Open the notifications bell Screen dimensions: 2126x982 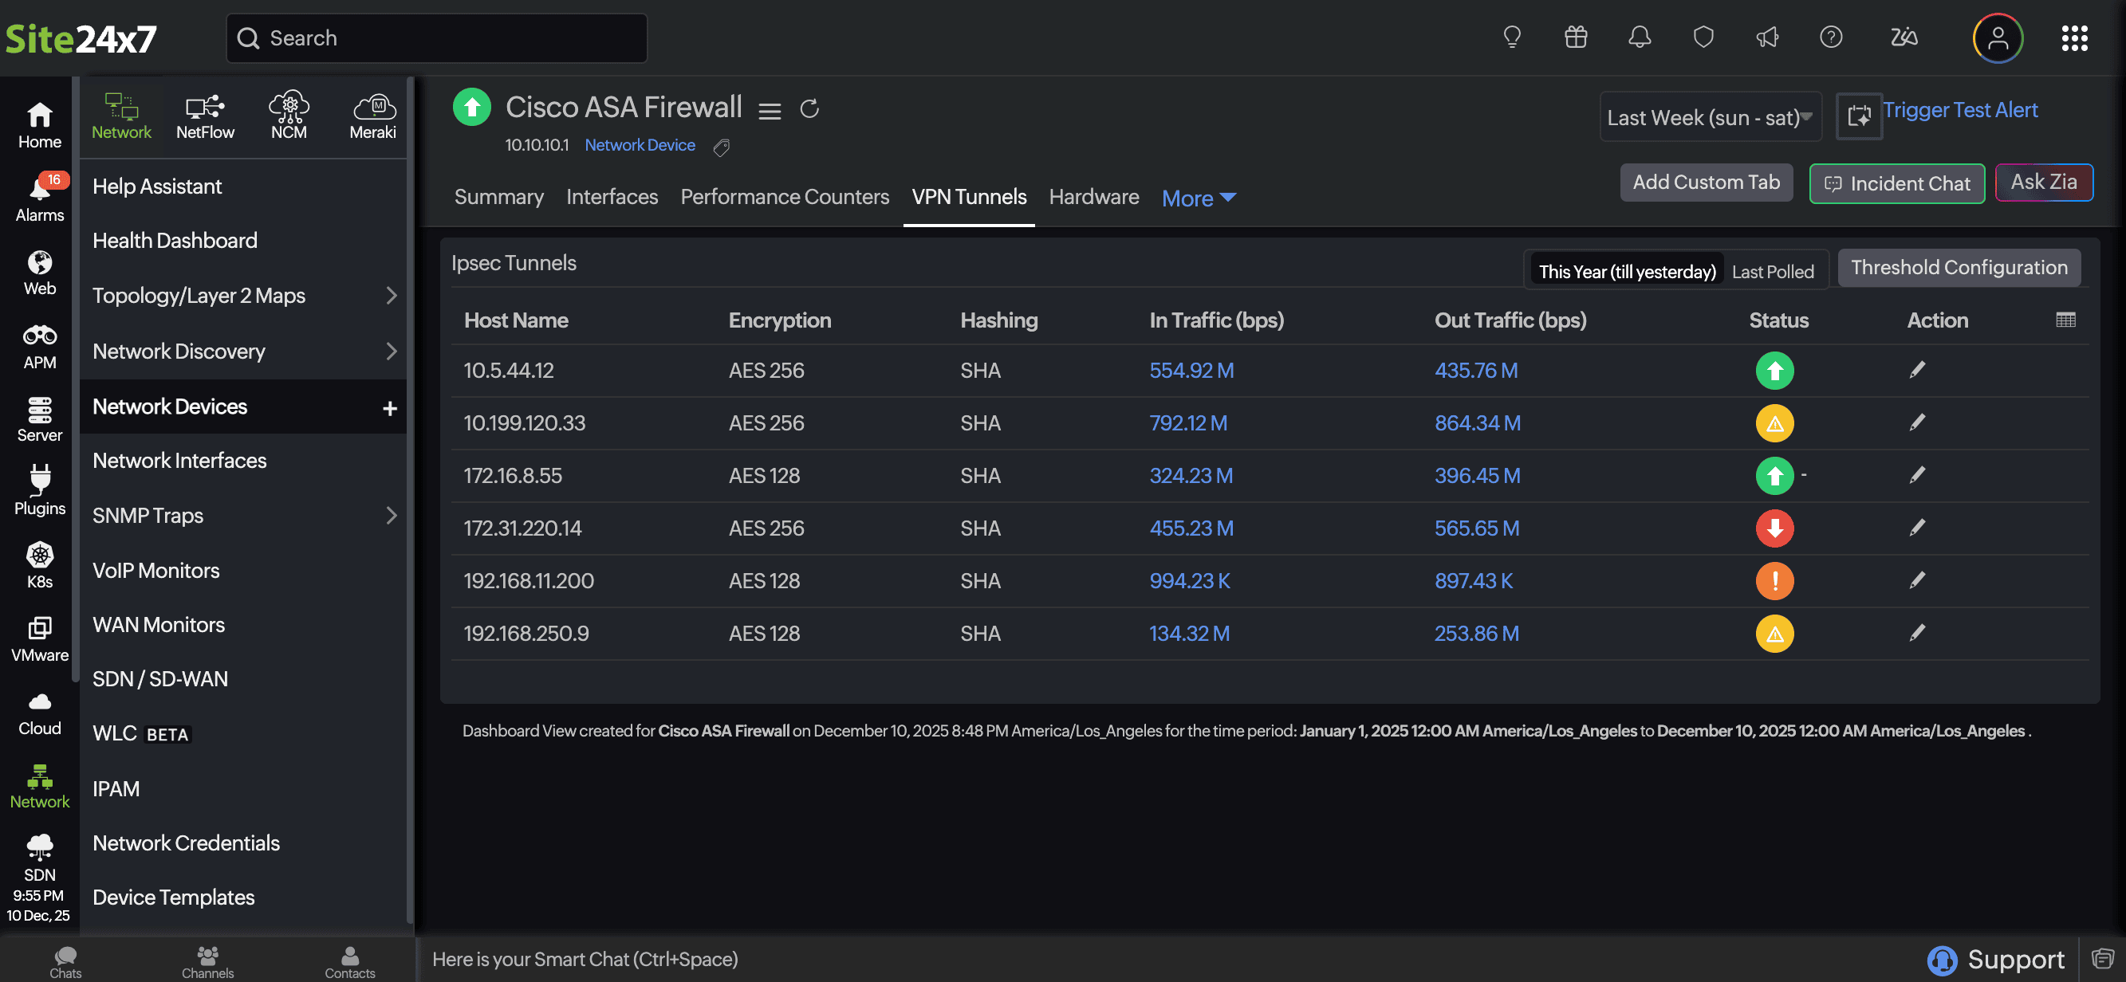(1639, 37)
